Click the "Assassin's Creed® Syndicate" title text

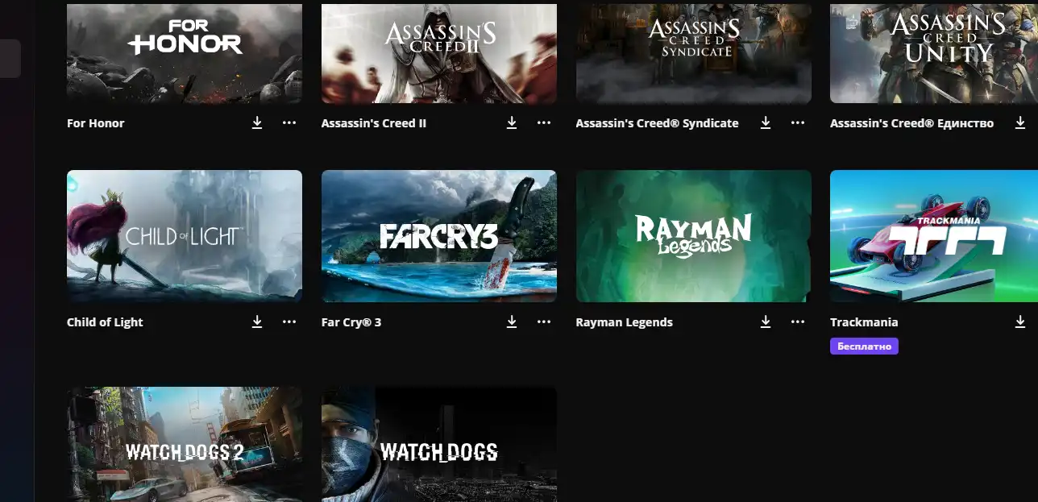pyautogui.click(x=657, y=123)
